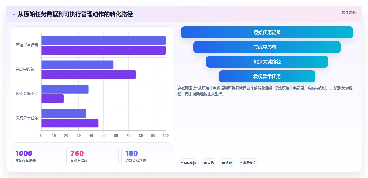Click the purple bar for 发现异常任务

click(x=70, y=123)
